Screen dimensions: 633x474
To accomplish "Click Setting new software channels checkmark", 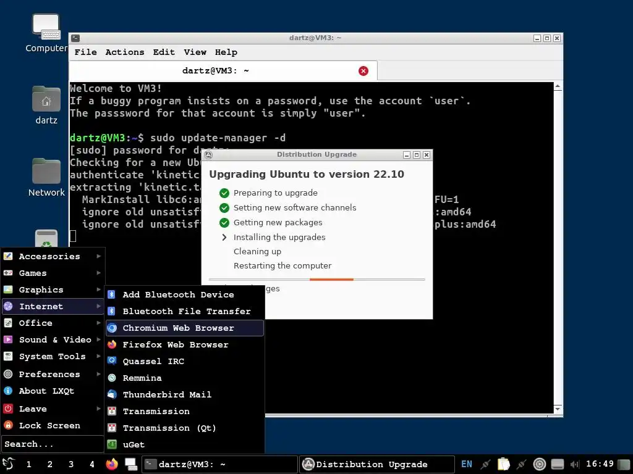I will point(224,208).
